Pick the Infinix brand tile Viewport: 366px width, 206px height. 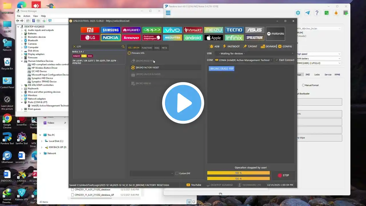coord(234,37)
